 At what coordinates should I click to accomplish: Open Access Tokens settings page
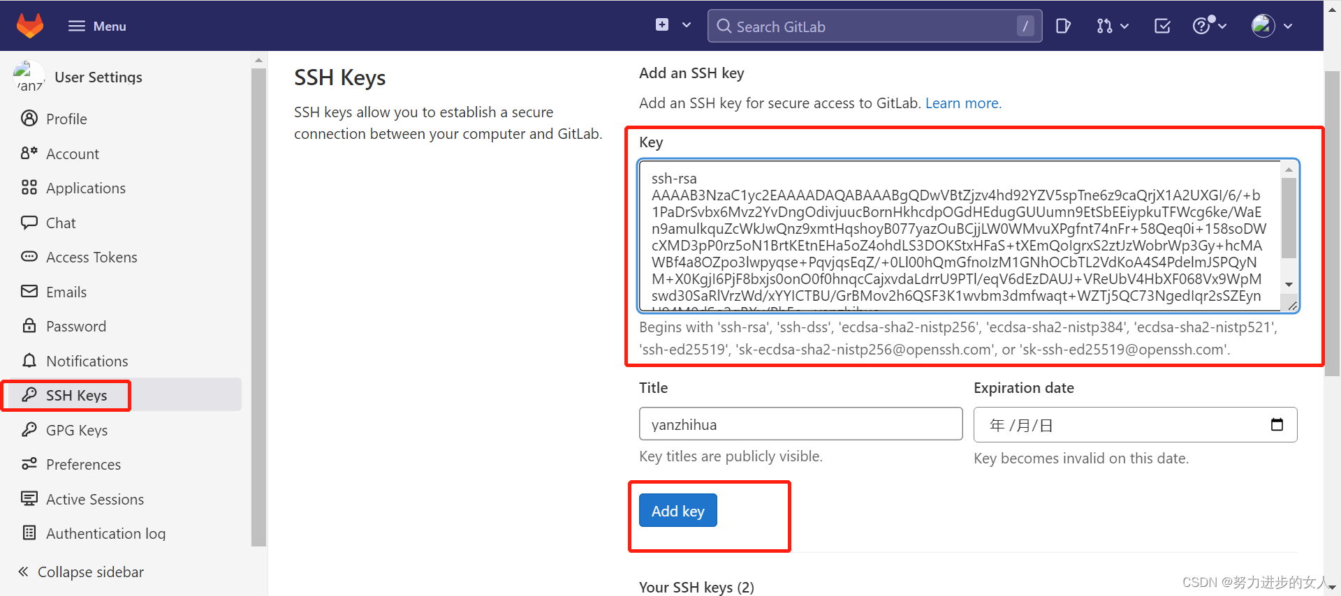[91, 257]
